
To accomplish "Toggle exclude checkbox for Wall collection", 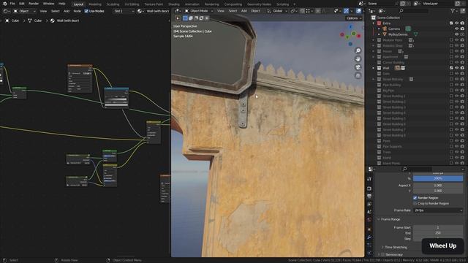I will 451,68.
